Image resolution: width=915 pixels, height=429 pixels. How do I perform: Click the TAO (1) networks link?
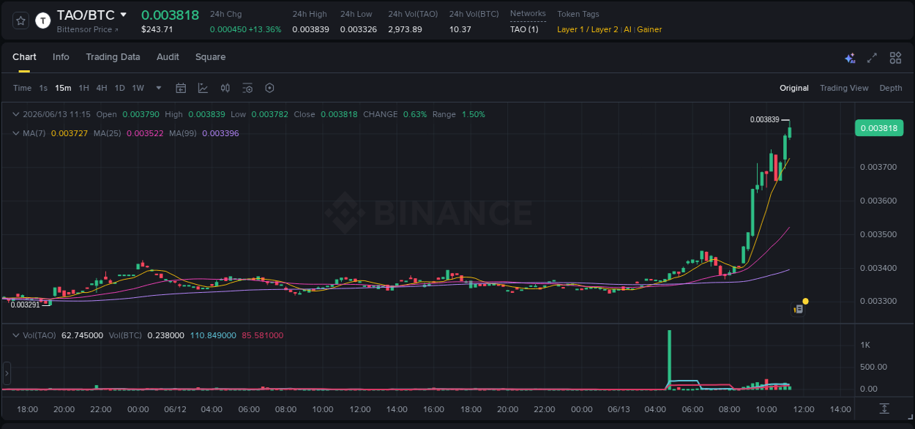[x=524, y=29]
